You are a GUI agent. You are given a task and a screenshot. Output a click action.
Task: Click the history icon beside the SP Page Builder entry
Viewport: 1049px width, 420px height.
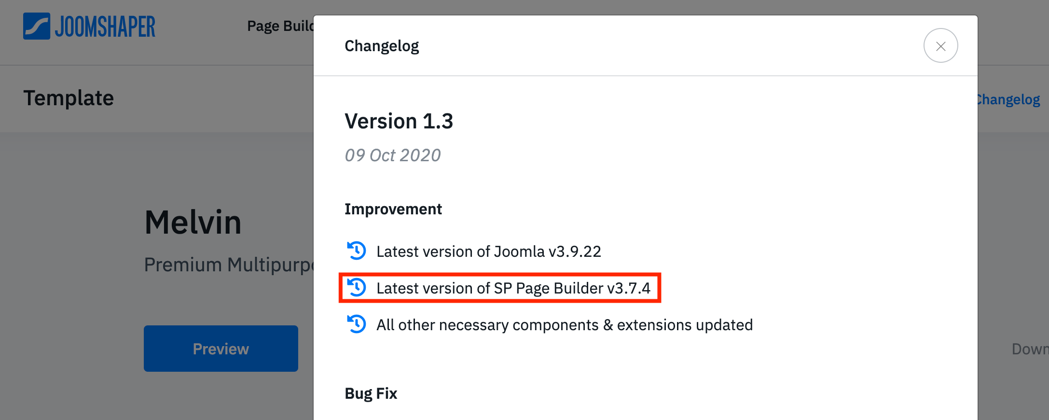357,288
